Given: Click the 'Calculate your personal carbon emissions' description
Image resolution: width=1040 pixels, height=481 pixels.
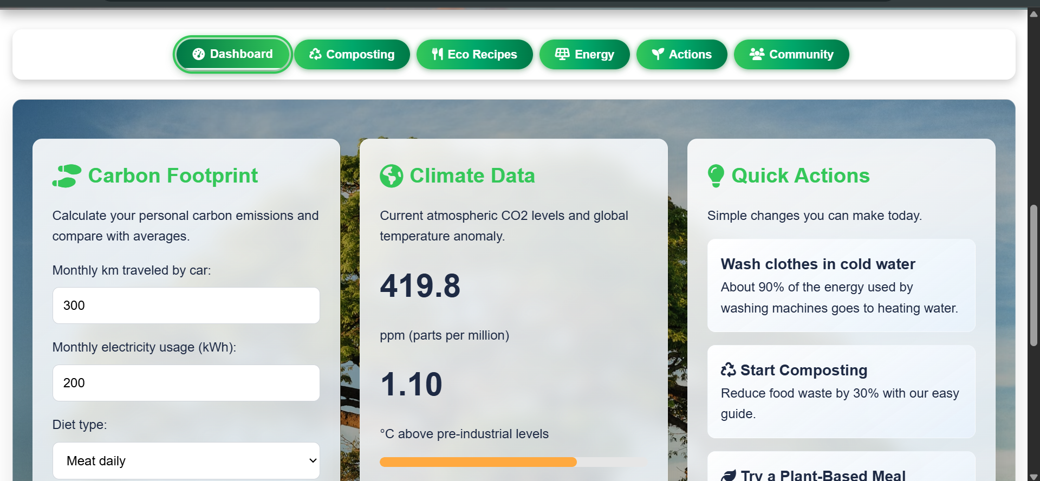Looking at the screenshot, I should pos(185,226).
